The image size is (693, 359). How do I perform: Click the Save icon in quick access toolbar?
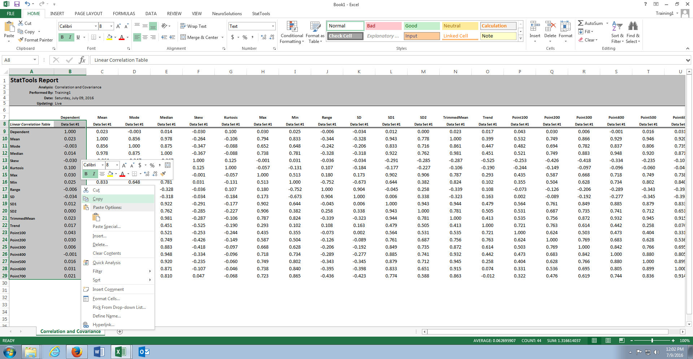click(x=17, y=4)
